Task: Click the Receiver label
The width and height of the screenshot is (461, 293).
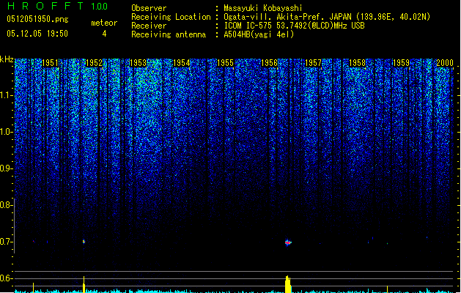Action: (149, 26)
